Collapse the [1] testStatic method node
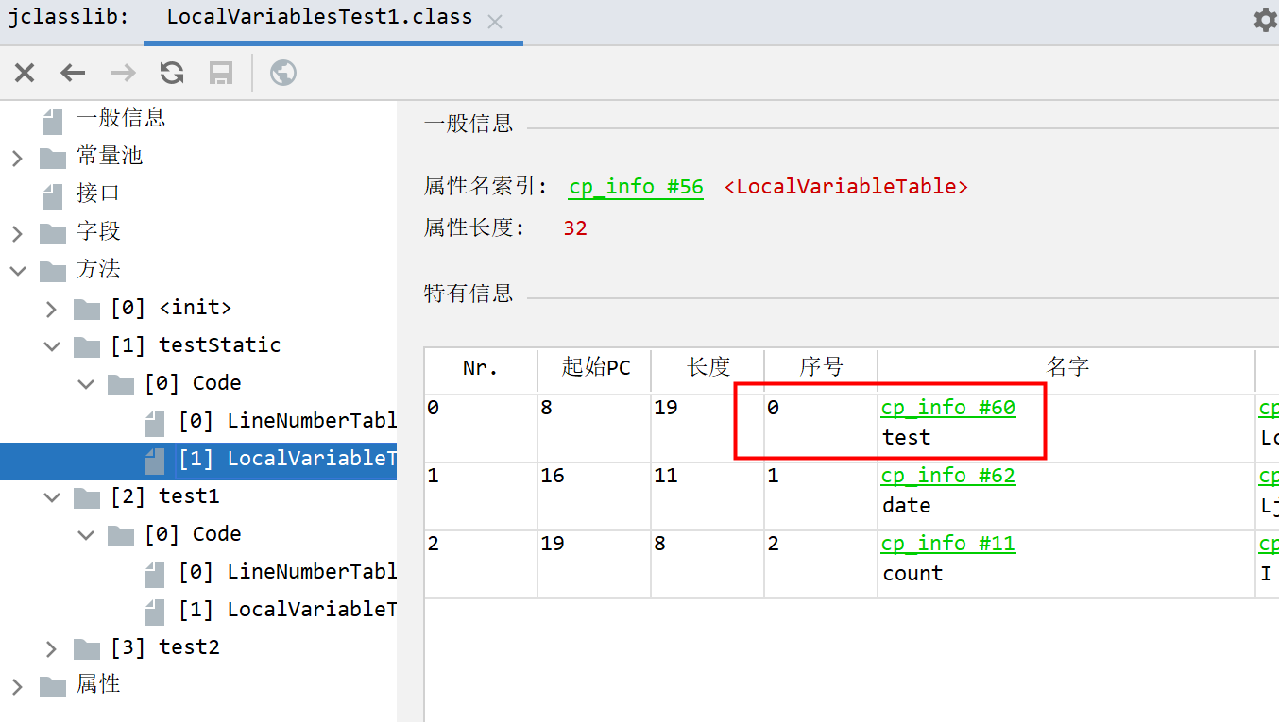Screen dimensions: 1279x722 (x=51, y=346)
